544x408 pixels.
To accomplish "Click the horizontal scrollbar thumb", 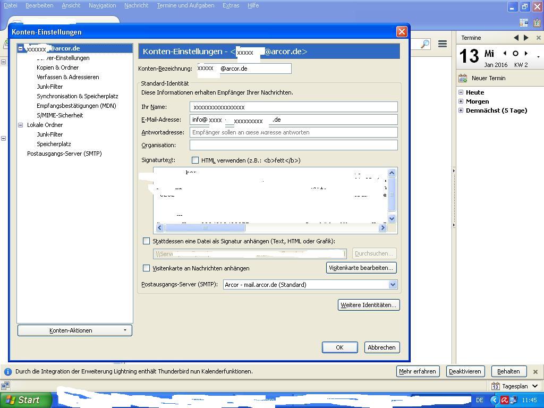I will (205, 227).
